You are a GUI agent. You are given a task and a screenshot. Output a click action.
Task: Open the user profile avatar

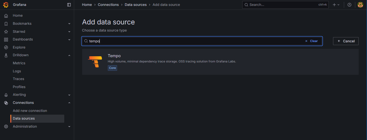(x=360, y=5)
